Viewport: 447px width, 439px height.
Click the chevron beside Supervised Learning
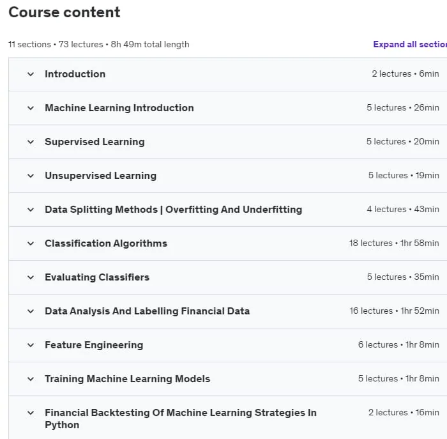[x=31, y=142]
